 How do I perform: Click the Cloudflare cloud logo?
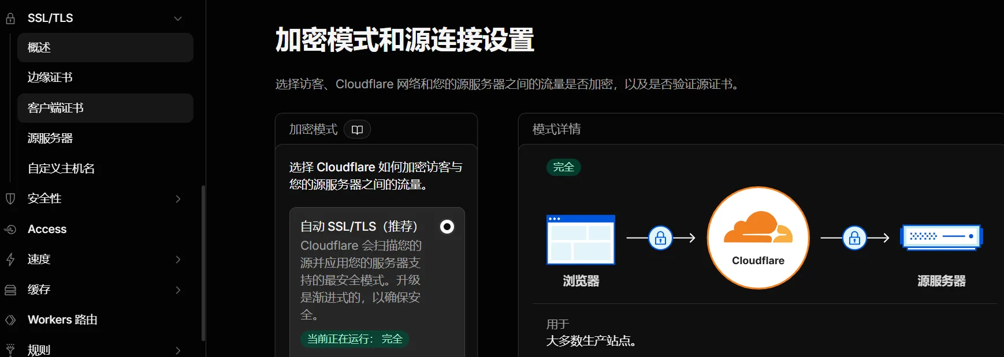[758, 228]
